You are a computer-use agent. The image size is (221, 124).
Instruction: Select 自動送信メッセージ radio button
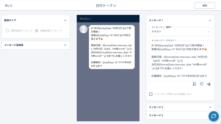click(x=37, y=31)
